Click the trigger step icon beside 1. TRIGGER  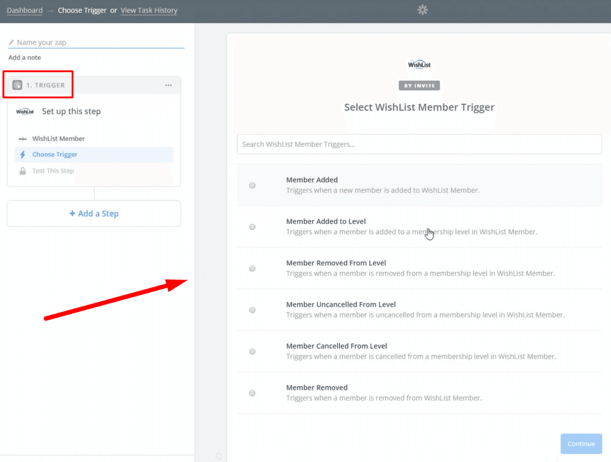[x=17, y=85]
